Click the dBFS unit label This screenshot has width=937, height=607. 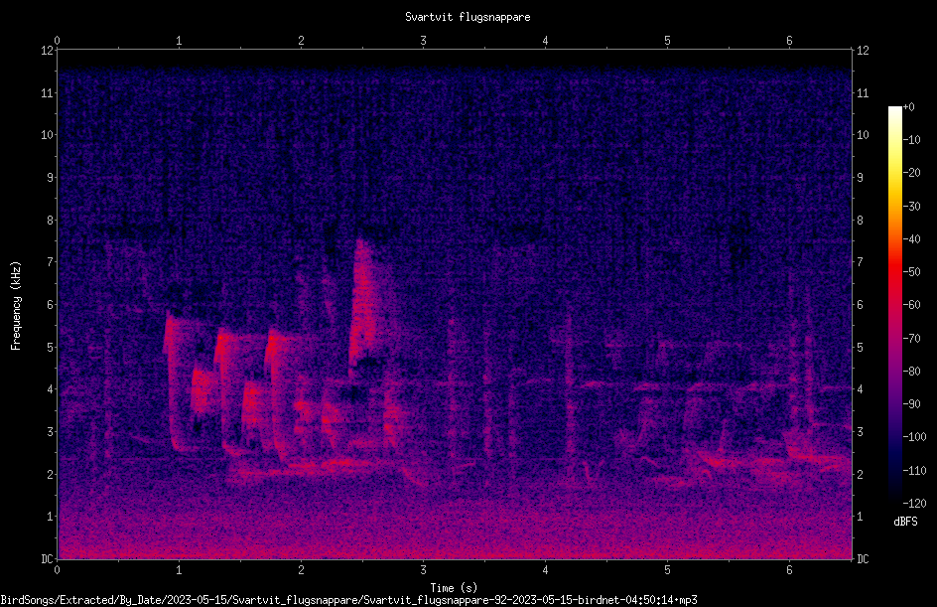point(905,522)
